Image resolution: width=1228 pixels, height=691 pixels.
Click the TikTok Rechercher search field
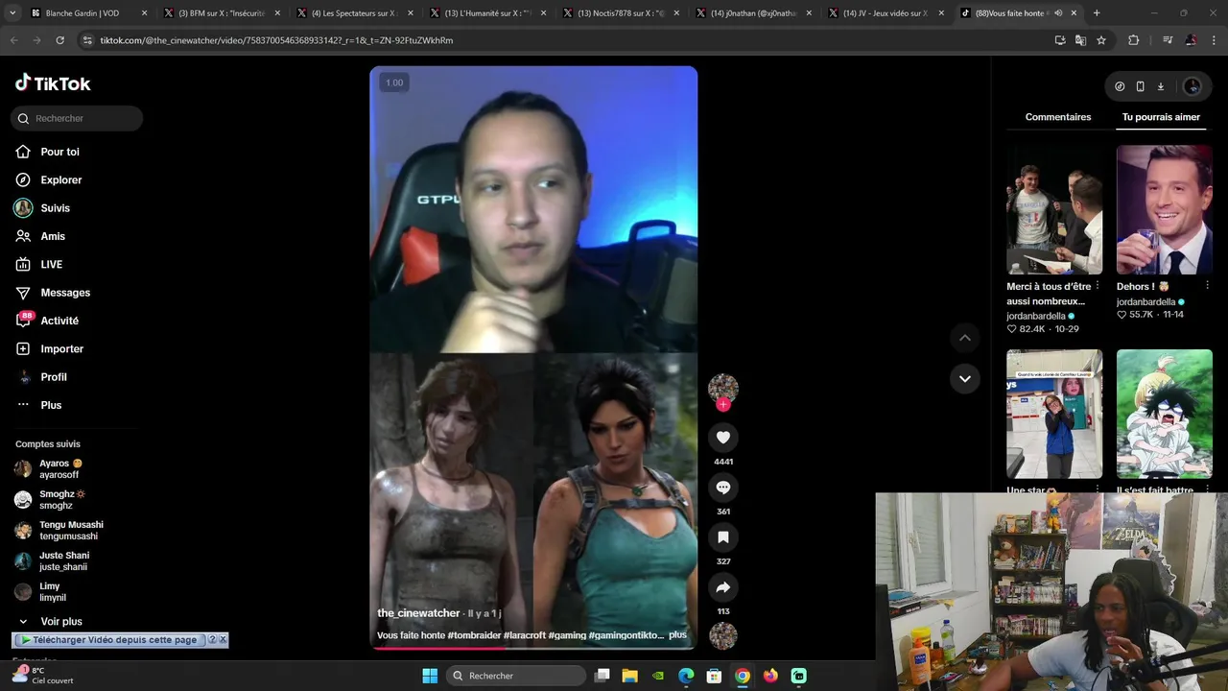click(x=77, y=118)
